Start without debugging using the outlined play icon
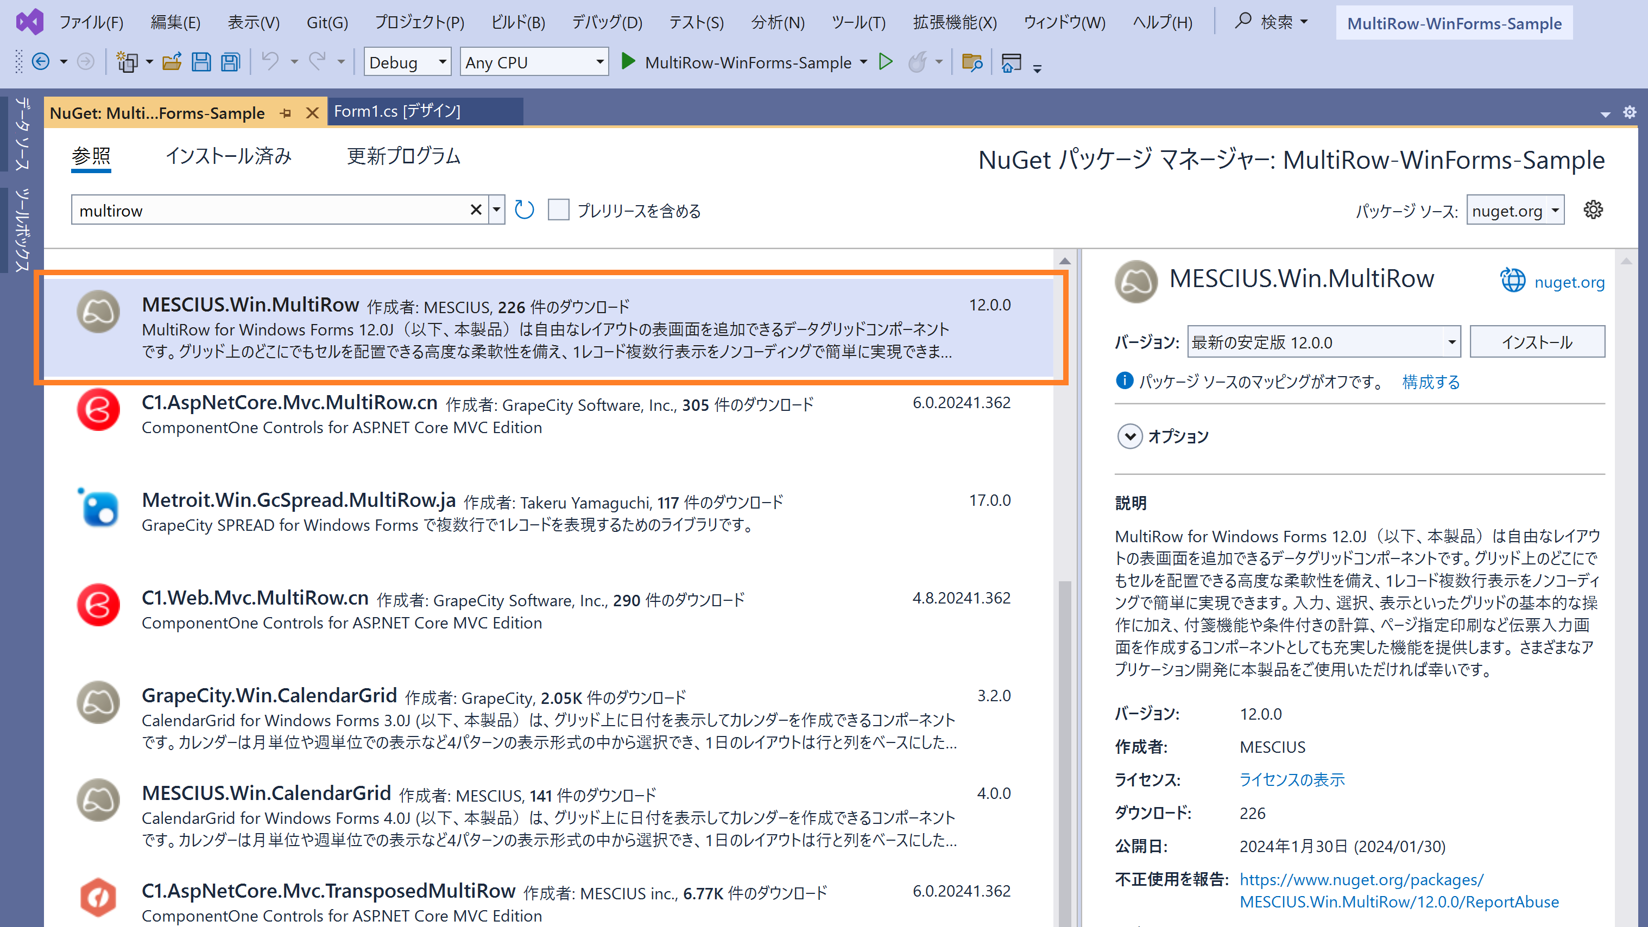This screenshot has width=1648, height=927. 886,62
